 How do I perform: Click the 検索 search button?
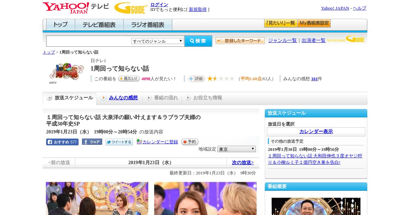click(x=198, y=41)
